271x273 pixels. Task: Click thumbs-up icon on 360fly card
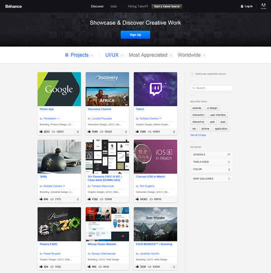(41, 199)
